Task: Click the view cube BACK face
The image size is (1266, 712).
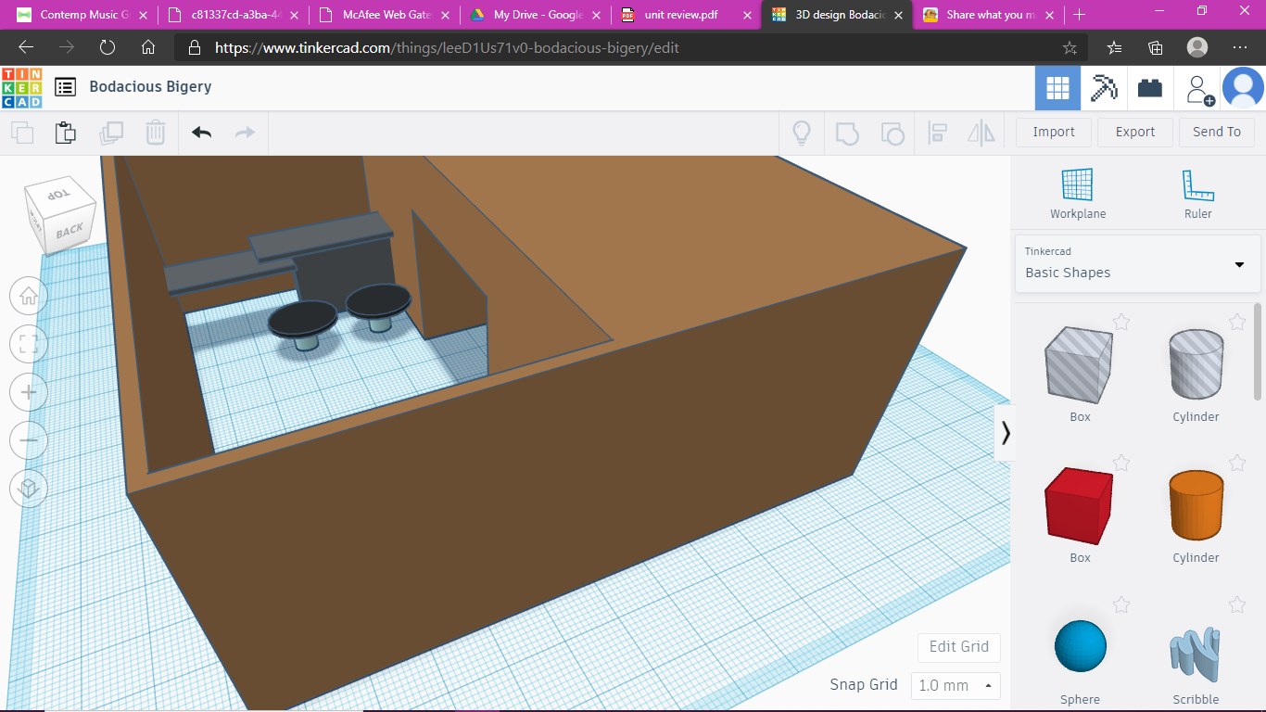Action: click(x=70, y=231)
